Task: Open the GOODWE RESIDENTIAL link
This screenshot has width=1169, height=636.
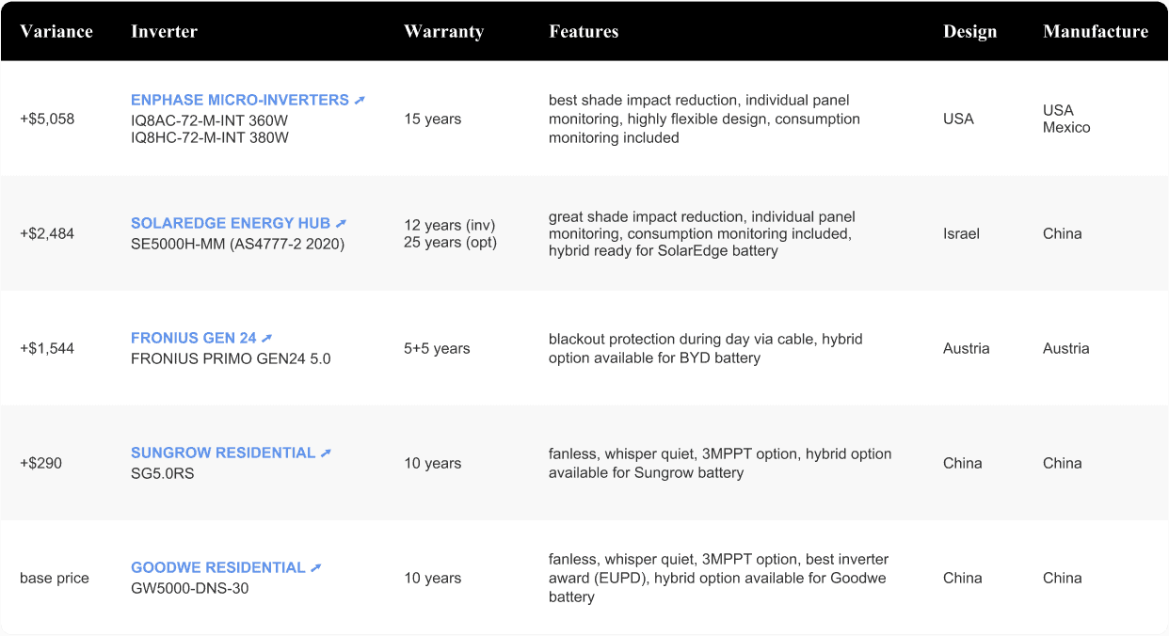Action: pos(217,567)
